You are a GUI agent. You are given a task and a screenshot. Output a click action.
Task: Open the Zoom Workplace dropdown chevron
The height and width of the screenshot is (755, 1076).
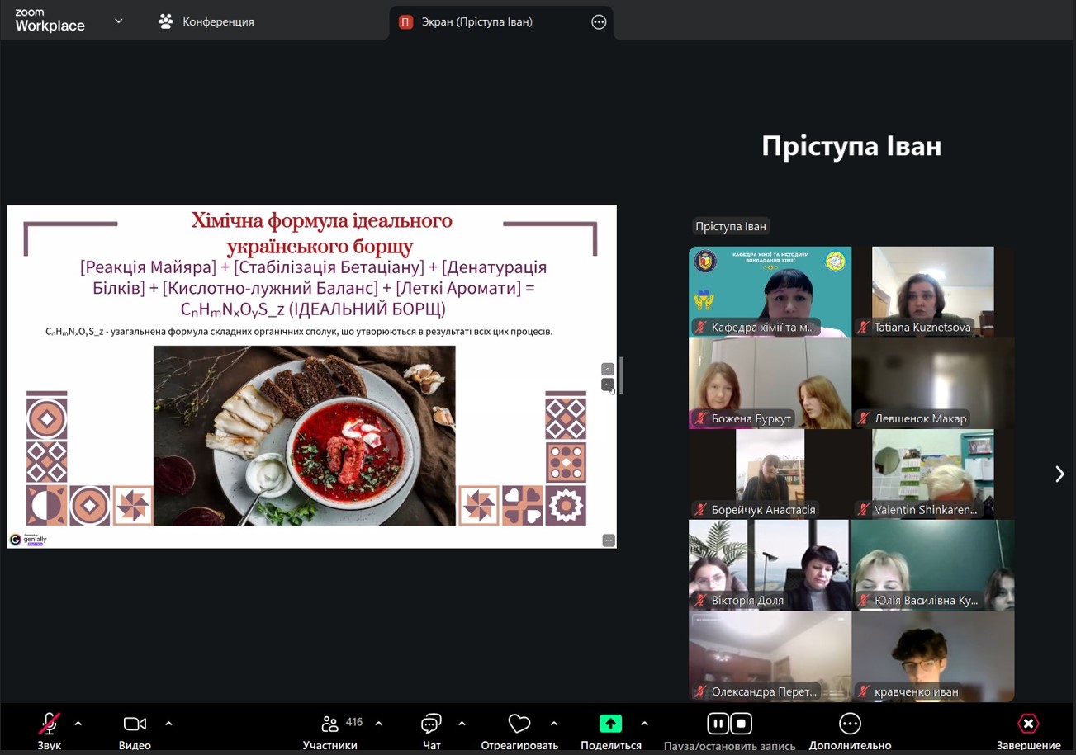pyautogui.click(x=118, y=21)
